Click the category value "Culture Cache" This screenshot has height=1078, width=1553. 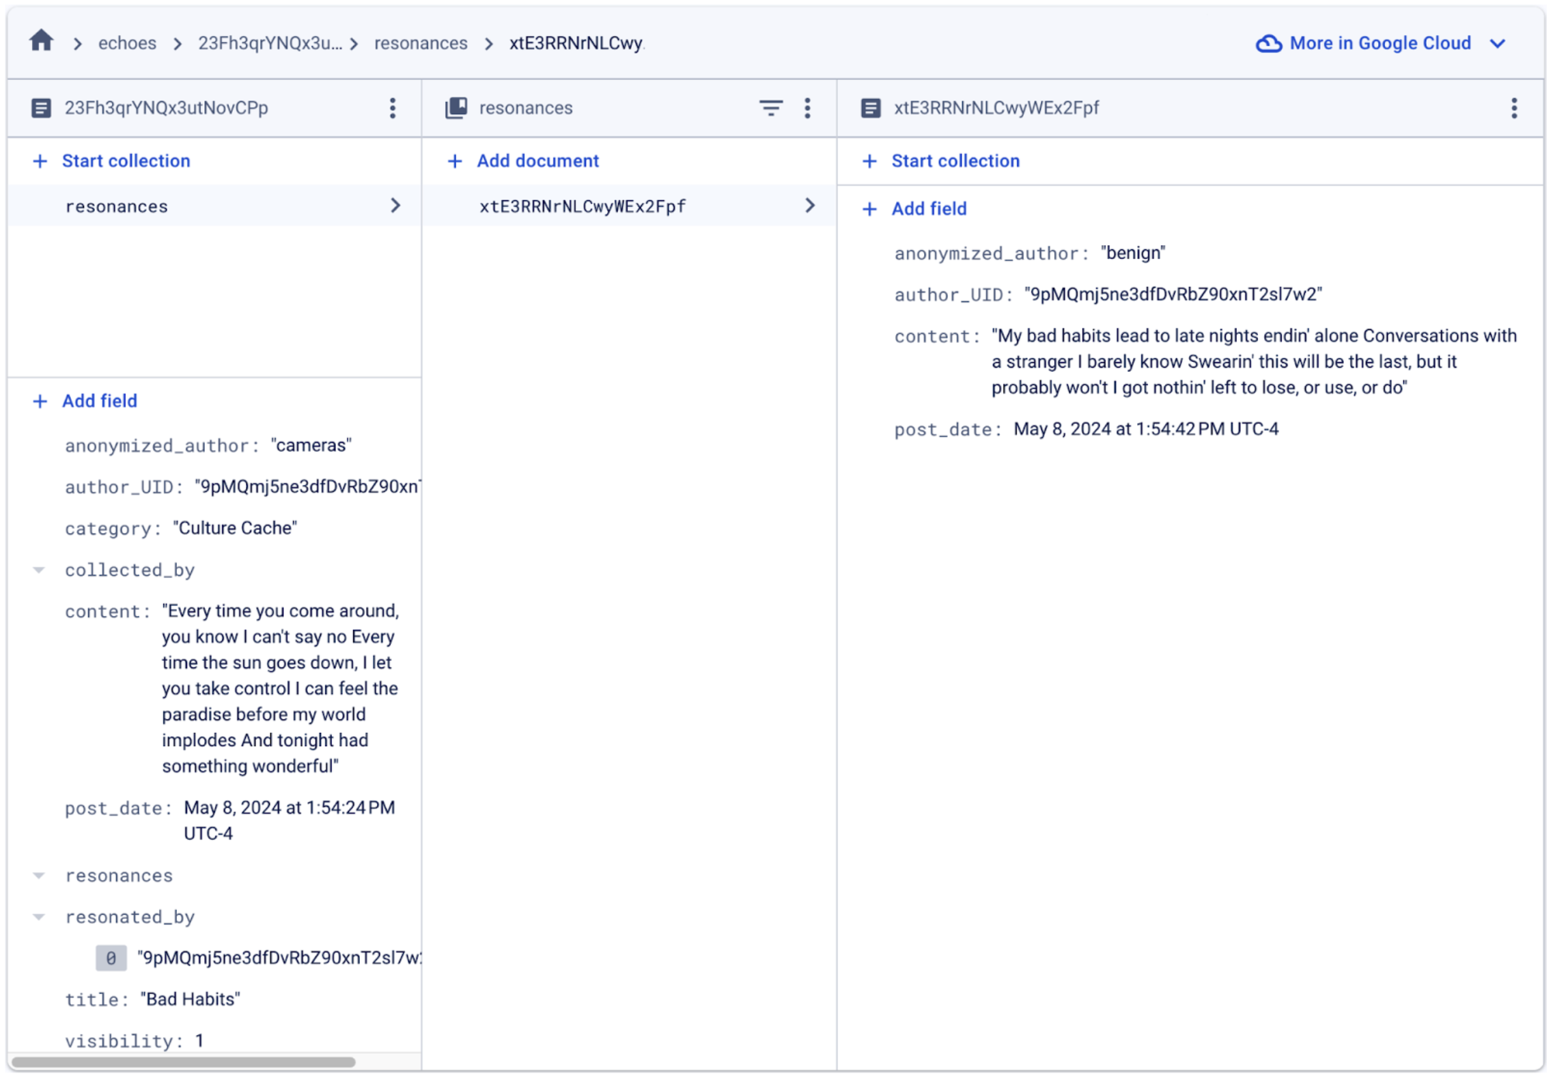pos(235,527)
